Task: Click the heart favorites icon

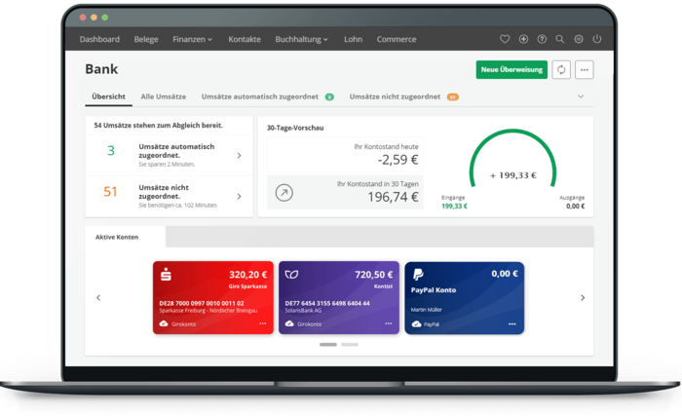Action: (505, 39)
